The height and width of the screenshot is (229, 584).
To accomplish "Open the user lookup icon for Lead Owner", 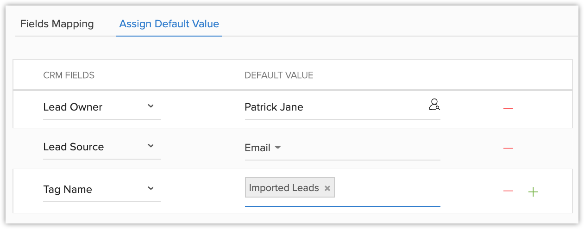I will (434, 105).
